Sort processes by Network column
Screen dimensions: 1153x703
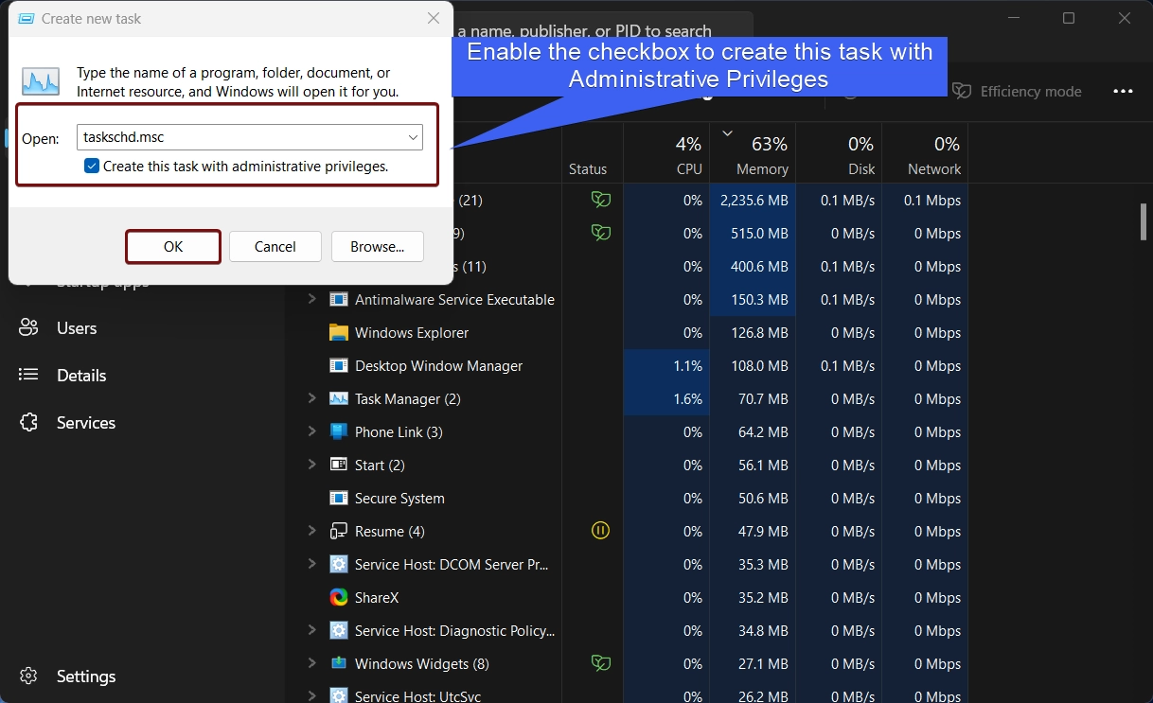pos(925,153)
